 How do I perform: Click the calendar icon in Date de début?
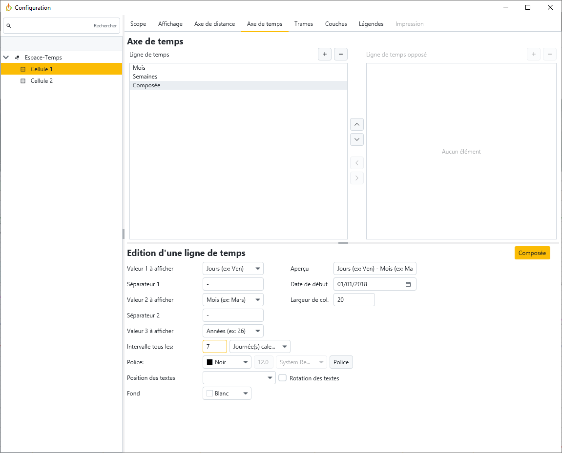[408, 284]
